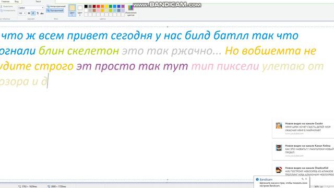
Task: Click the Канал Кейна avatar thumbnail
Action: point(279,148)
